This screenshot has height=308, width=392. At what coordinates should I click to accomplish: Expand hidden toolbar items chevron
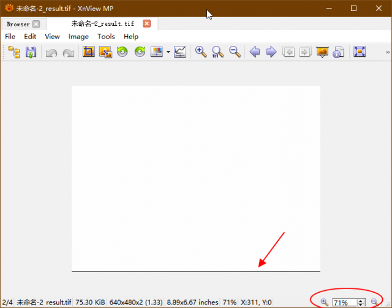point(388,52)
